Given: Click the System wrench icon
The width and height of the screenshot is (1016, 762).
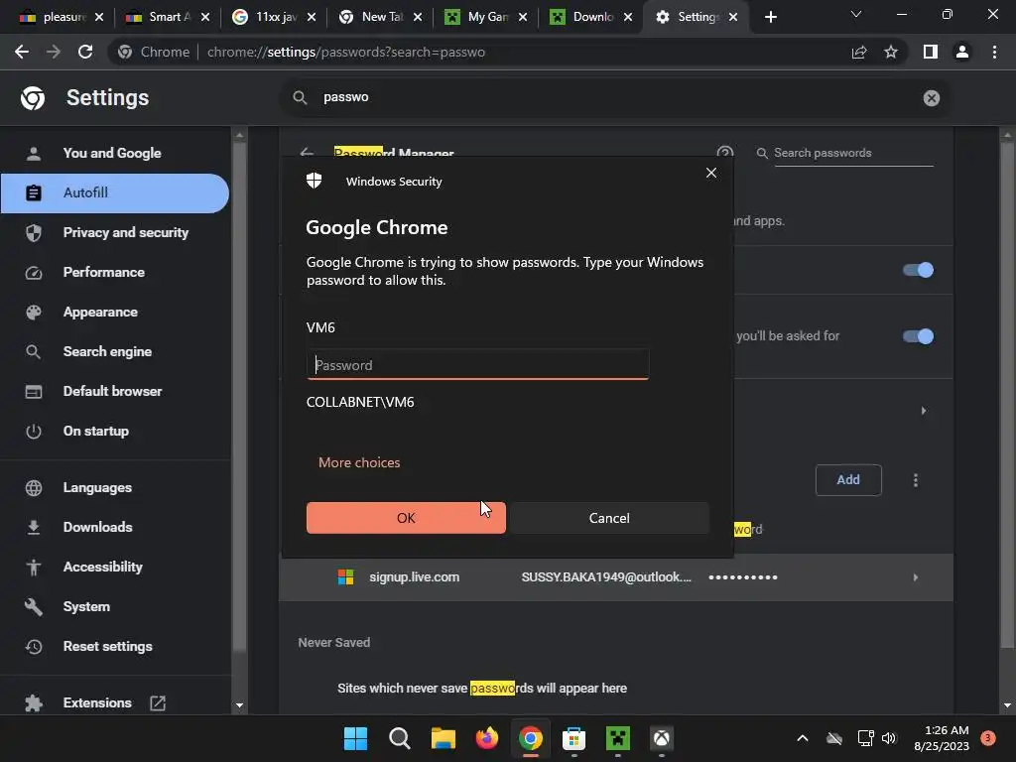Looking at the screenshot, I should point(34,606).
